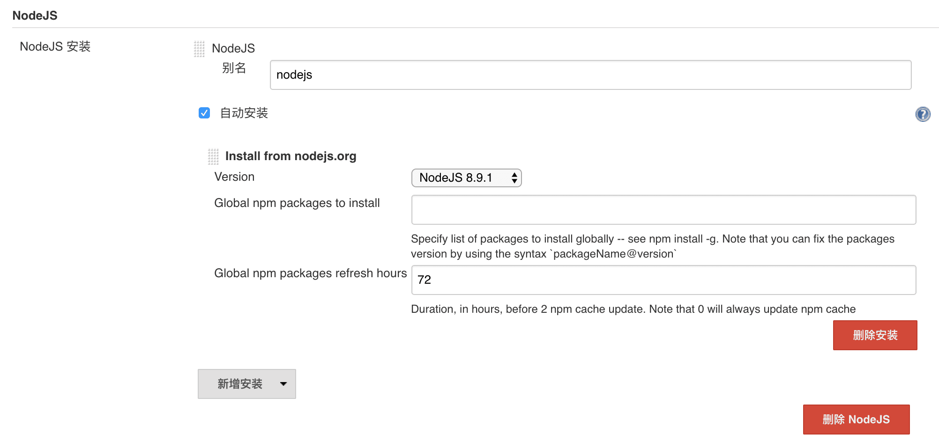The height and width of the screenshot is (442, 939).
Task: Click the NodeJS section header
Action: pyautogui.click(x=35, y=15)
